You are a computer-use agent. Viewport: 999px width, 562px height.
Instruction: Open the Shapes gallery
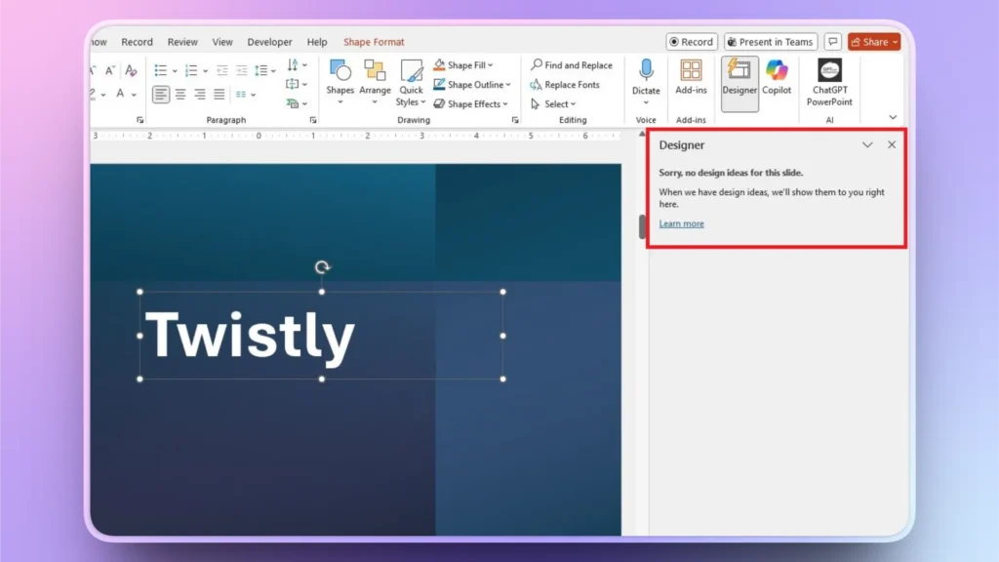339,78
